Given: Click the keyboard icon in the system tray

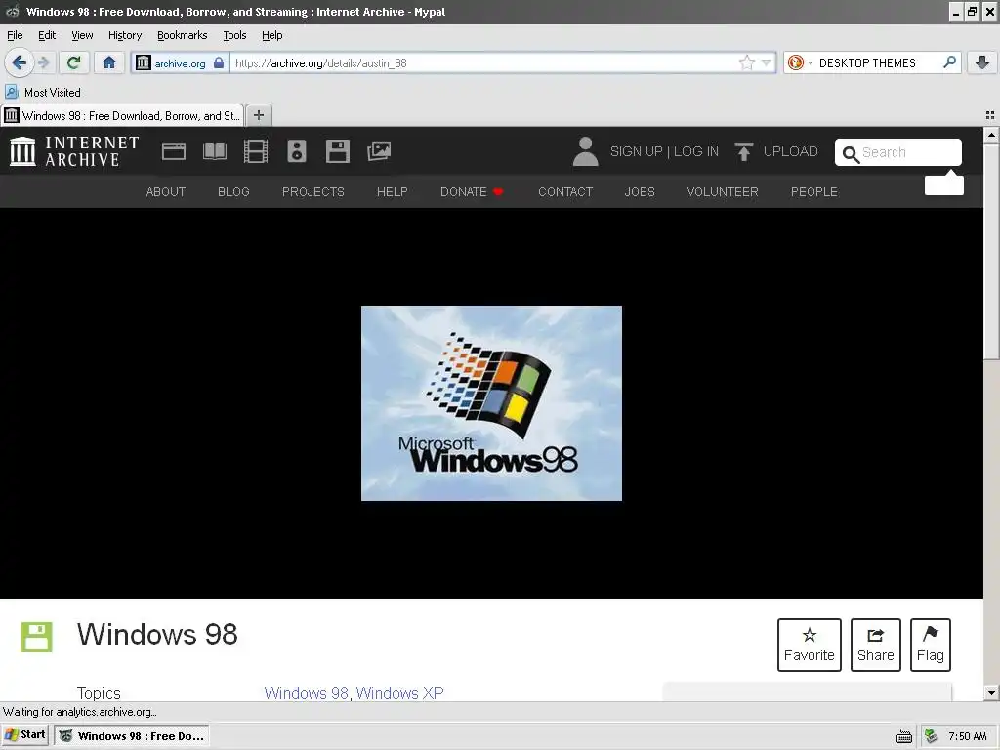Looking at the screenshot, I should [903, 737].
